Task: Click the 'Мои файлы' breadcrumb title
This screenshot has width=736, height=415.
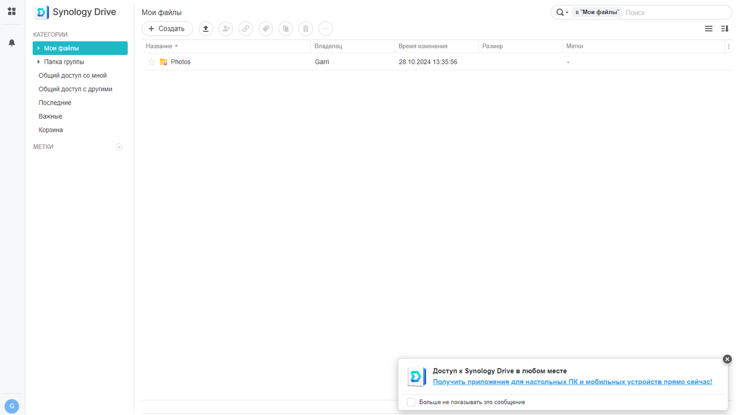Action: pyautogui.click(x=162, y=13)
